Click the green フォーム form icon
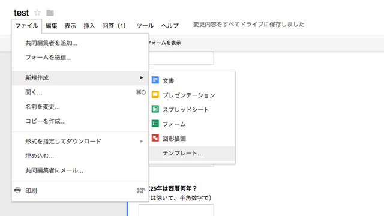The image size is (384, 216). pyautogui.click(x=155, y=124)
